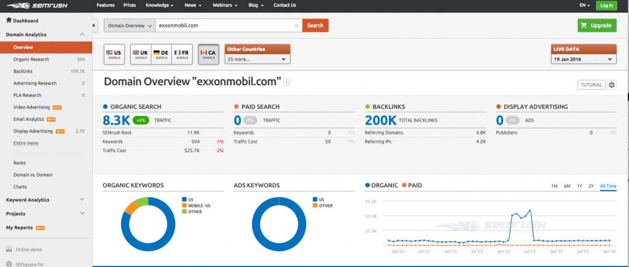Select 1M chart time range

[555, 186]
